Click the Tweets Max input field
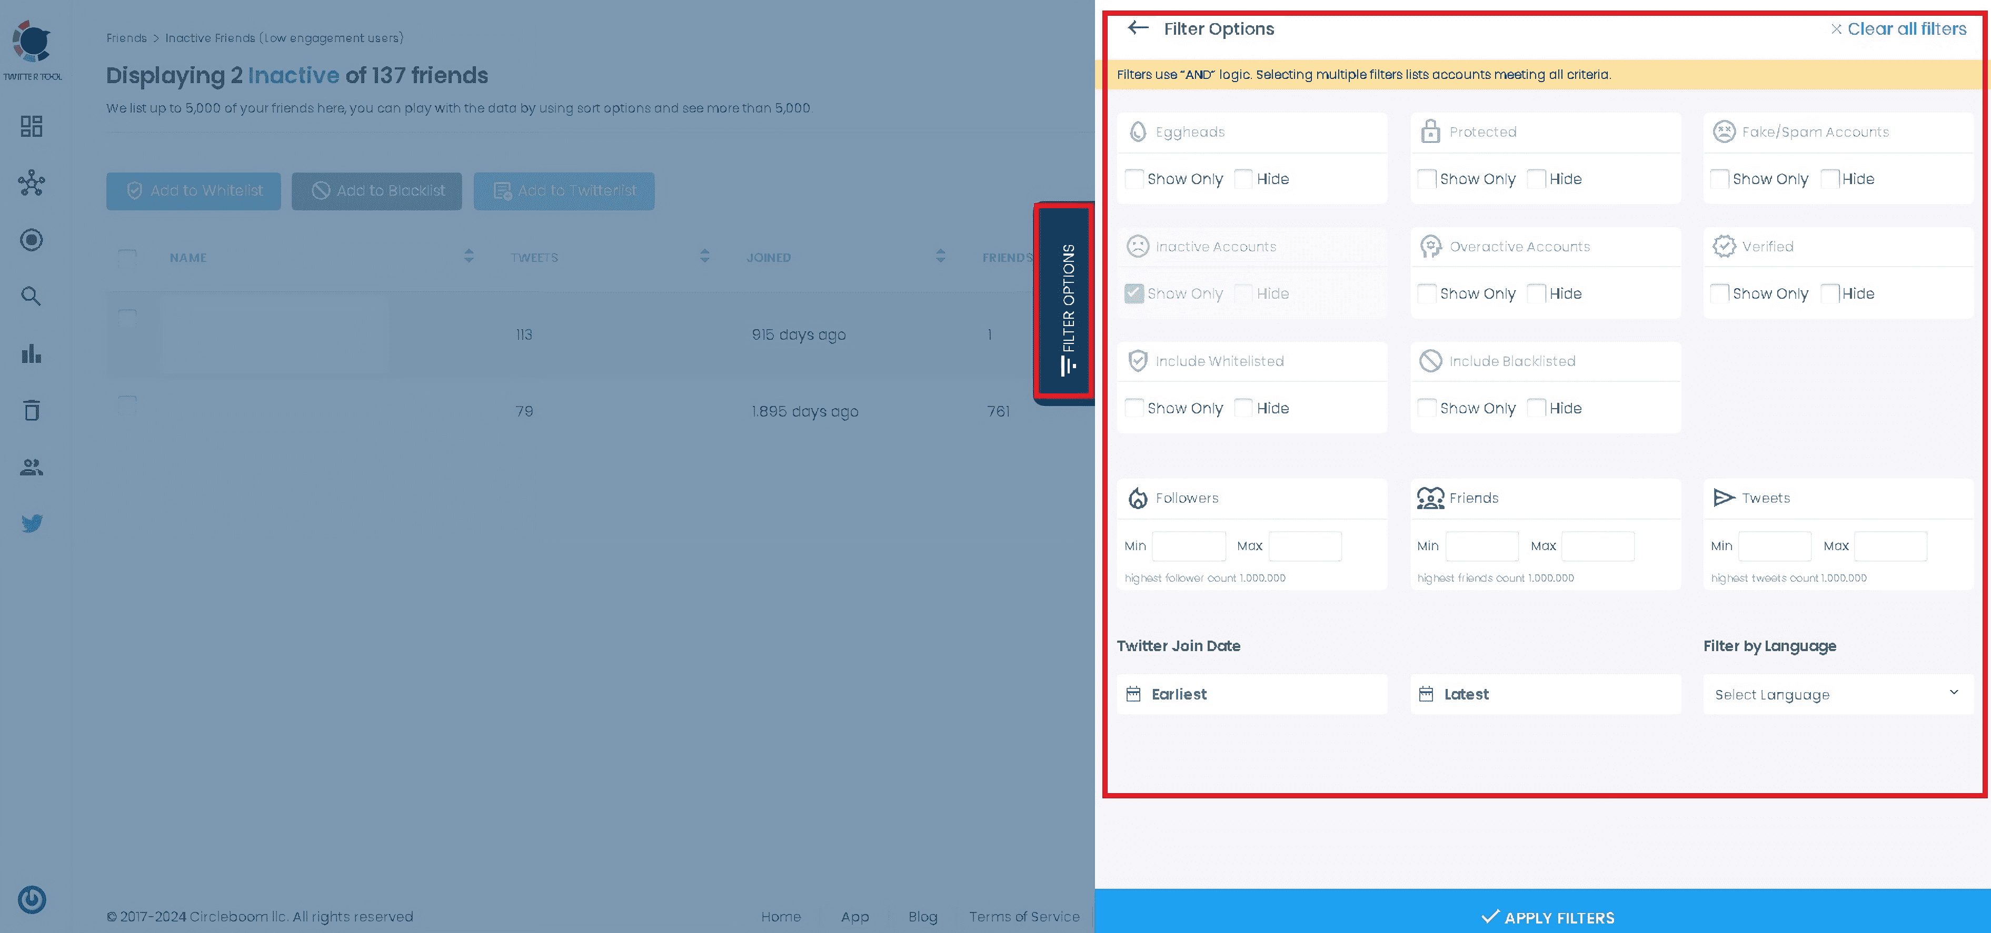Viewport: 1991px width, 933px height. [x=1890, y=546]
